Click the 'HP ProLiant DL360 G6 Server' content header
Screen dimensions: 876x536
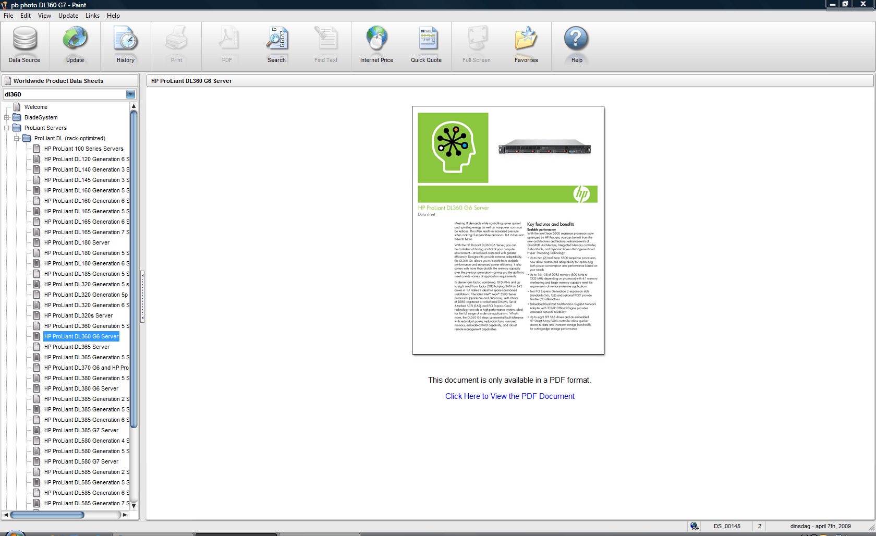[x=191, y=81]
